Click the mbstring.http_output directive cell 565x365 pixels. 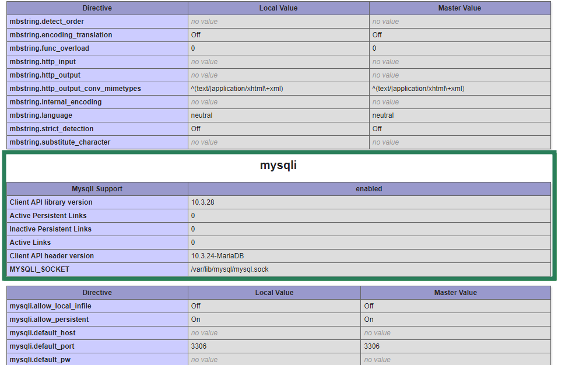[97, 75]
